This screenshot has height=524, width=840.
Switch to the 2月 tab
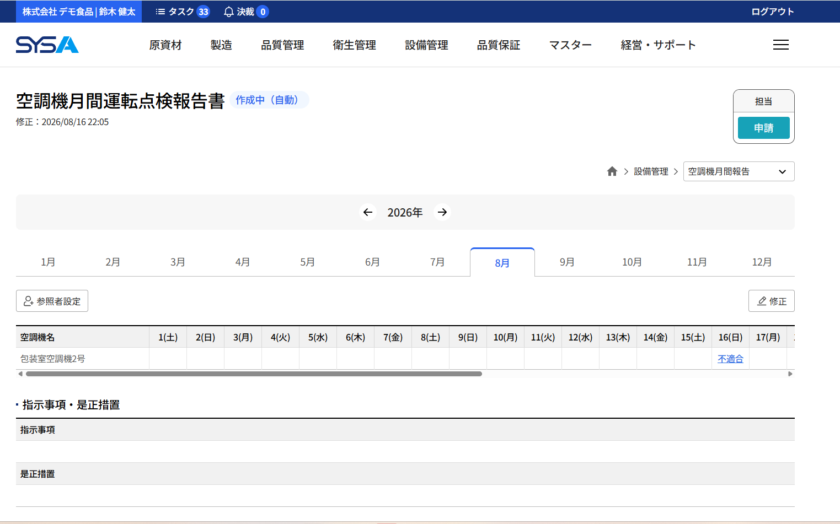[113, 262]
